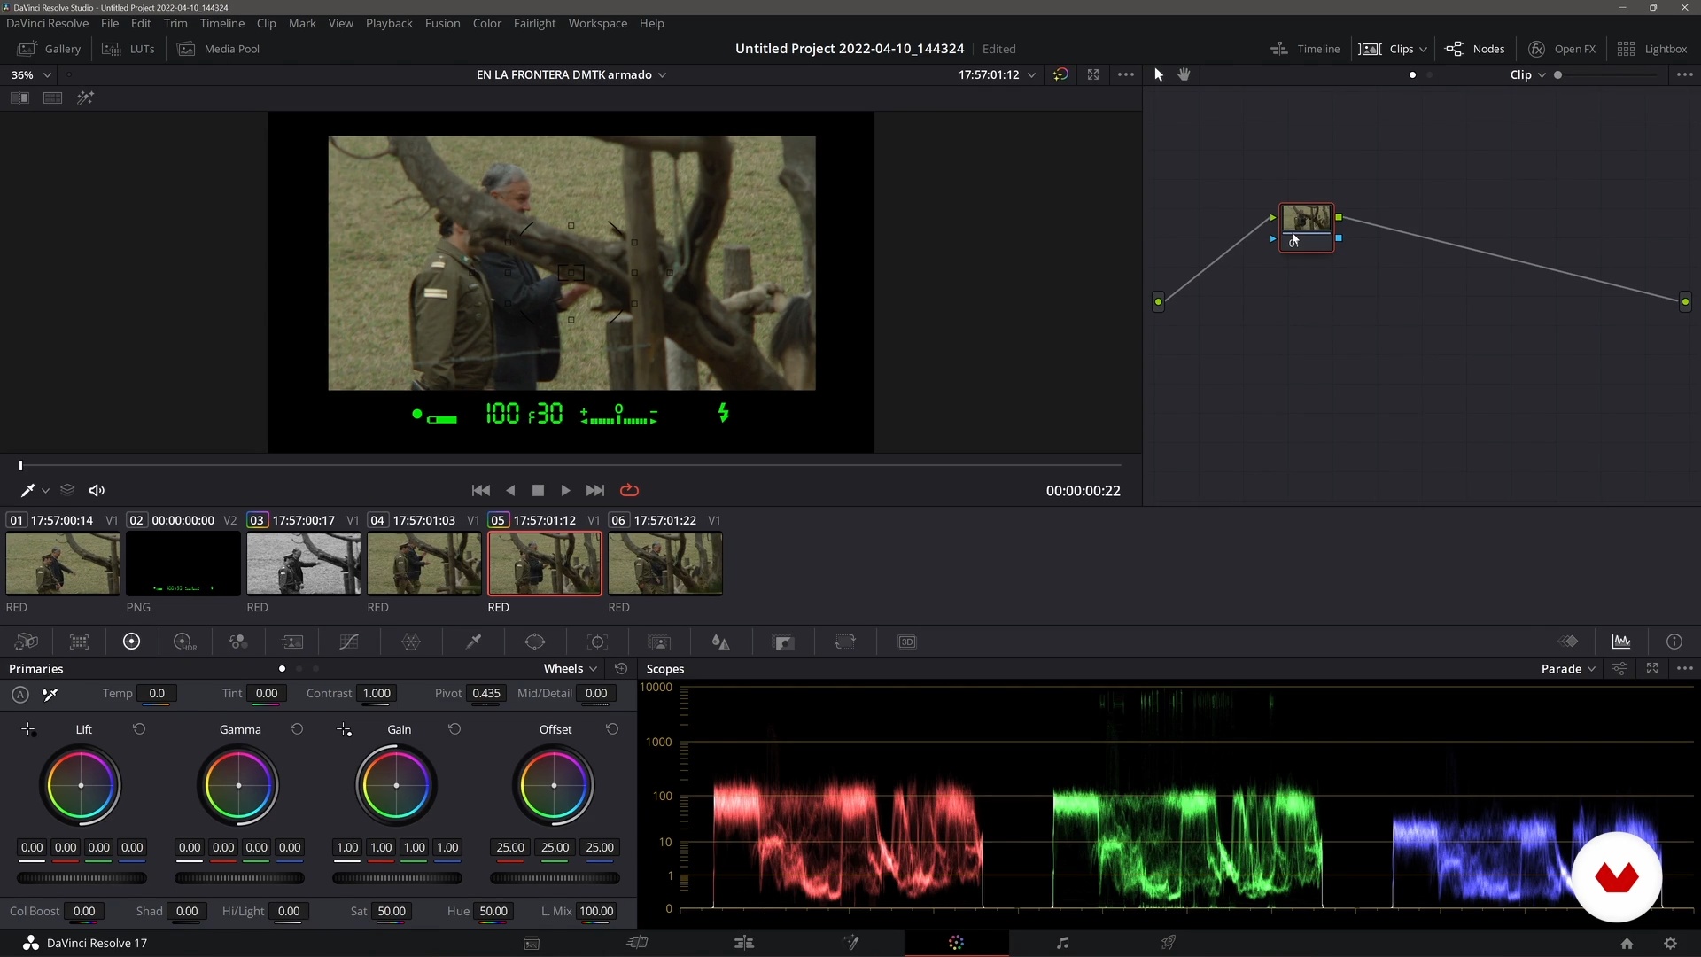1701x957 pixels.
Task: Open the Curves palette icon
Action: [349, 642]
